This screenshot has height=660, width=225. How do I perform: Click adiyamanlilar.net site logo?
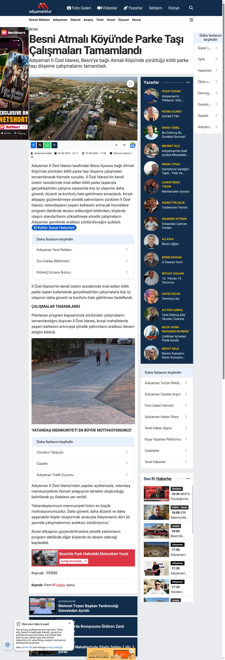coord(43,8)
